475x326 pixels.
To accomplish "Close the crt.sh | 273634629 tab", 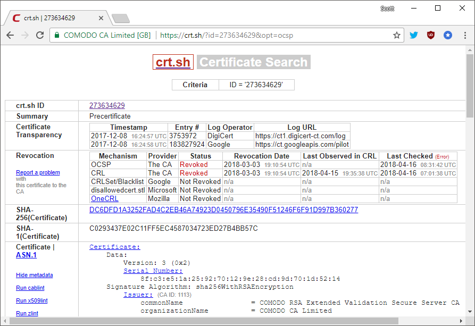I will (x=101, y=18).
